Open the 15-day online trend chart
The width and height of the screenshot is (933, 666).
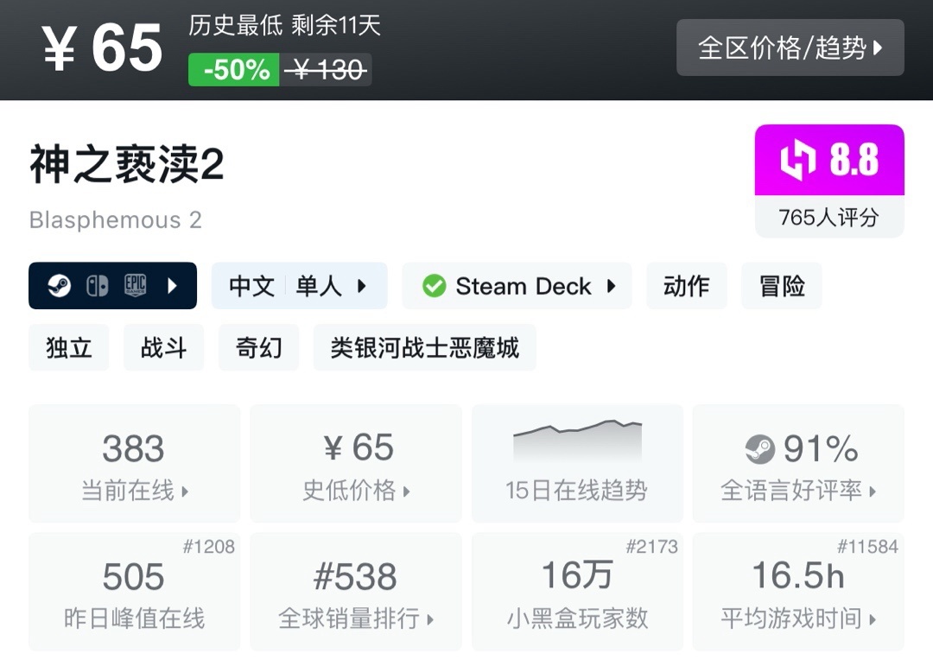tap(576, 463)
